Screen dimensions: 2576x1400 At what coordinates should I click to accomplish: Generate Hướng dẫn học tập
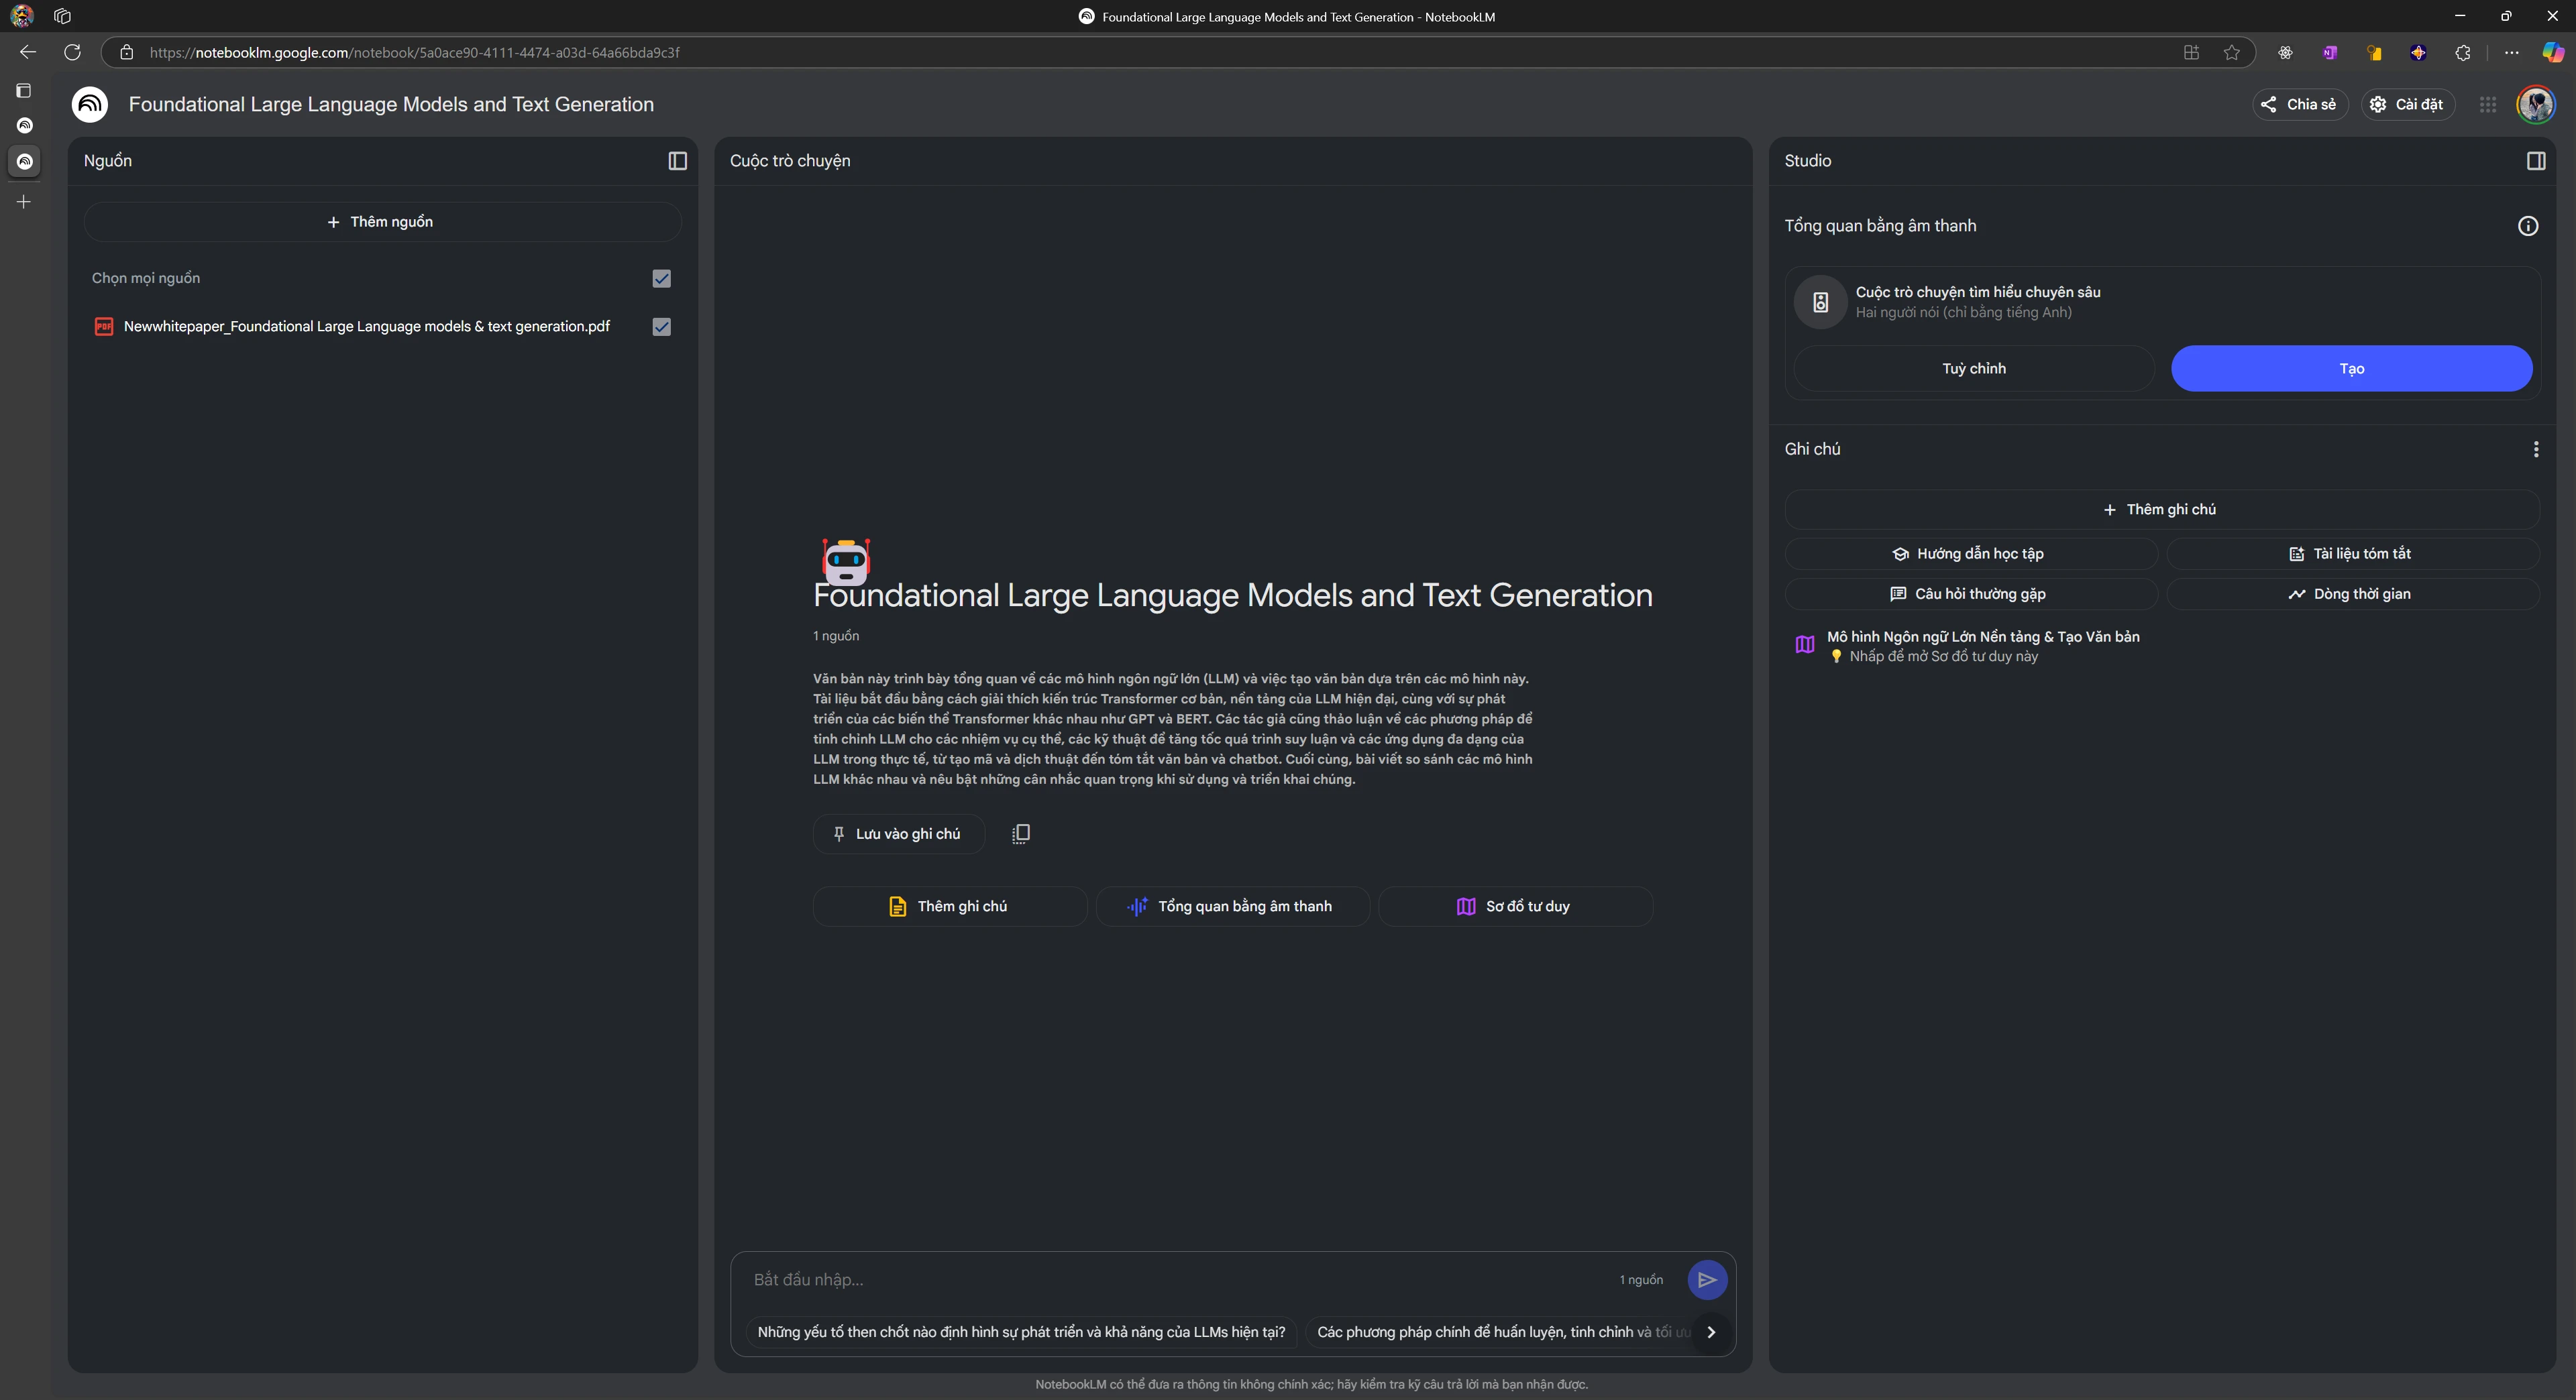coord(1970,554)
